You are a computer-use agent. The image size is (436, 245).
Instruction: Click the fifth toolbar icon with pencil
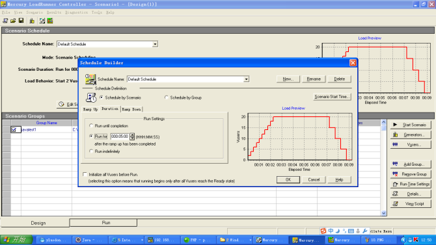tap(42, 21)
